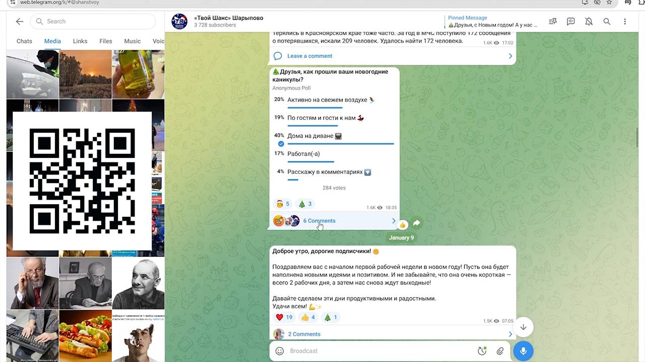Open the «Твой Шанс» channel avatar
The height and width of the screenshot is (362, 645).
click(179, 22)
